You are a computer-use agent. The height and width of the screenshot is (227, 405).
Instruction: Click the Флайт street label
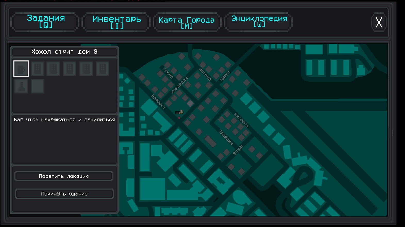click(238, 150)
